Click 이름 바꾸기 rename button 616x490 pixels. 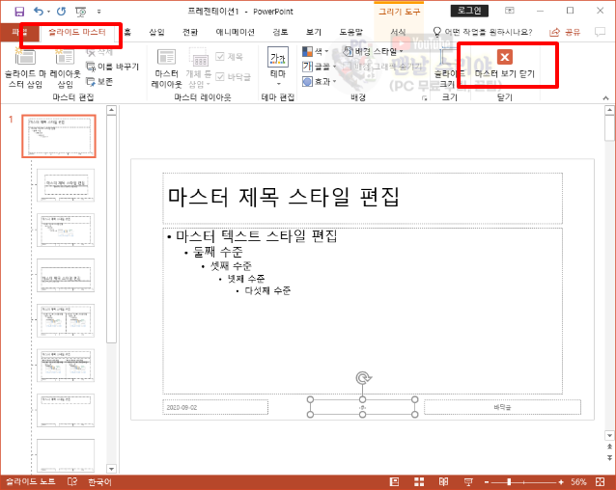[113, 67]
